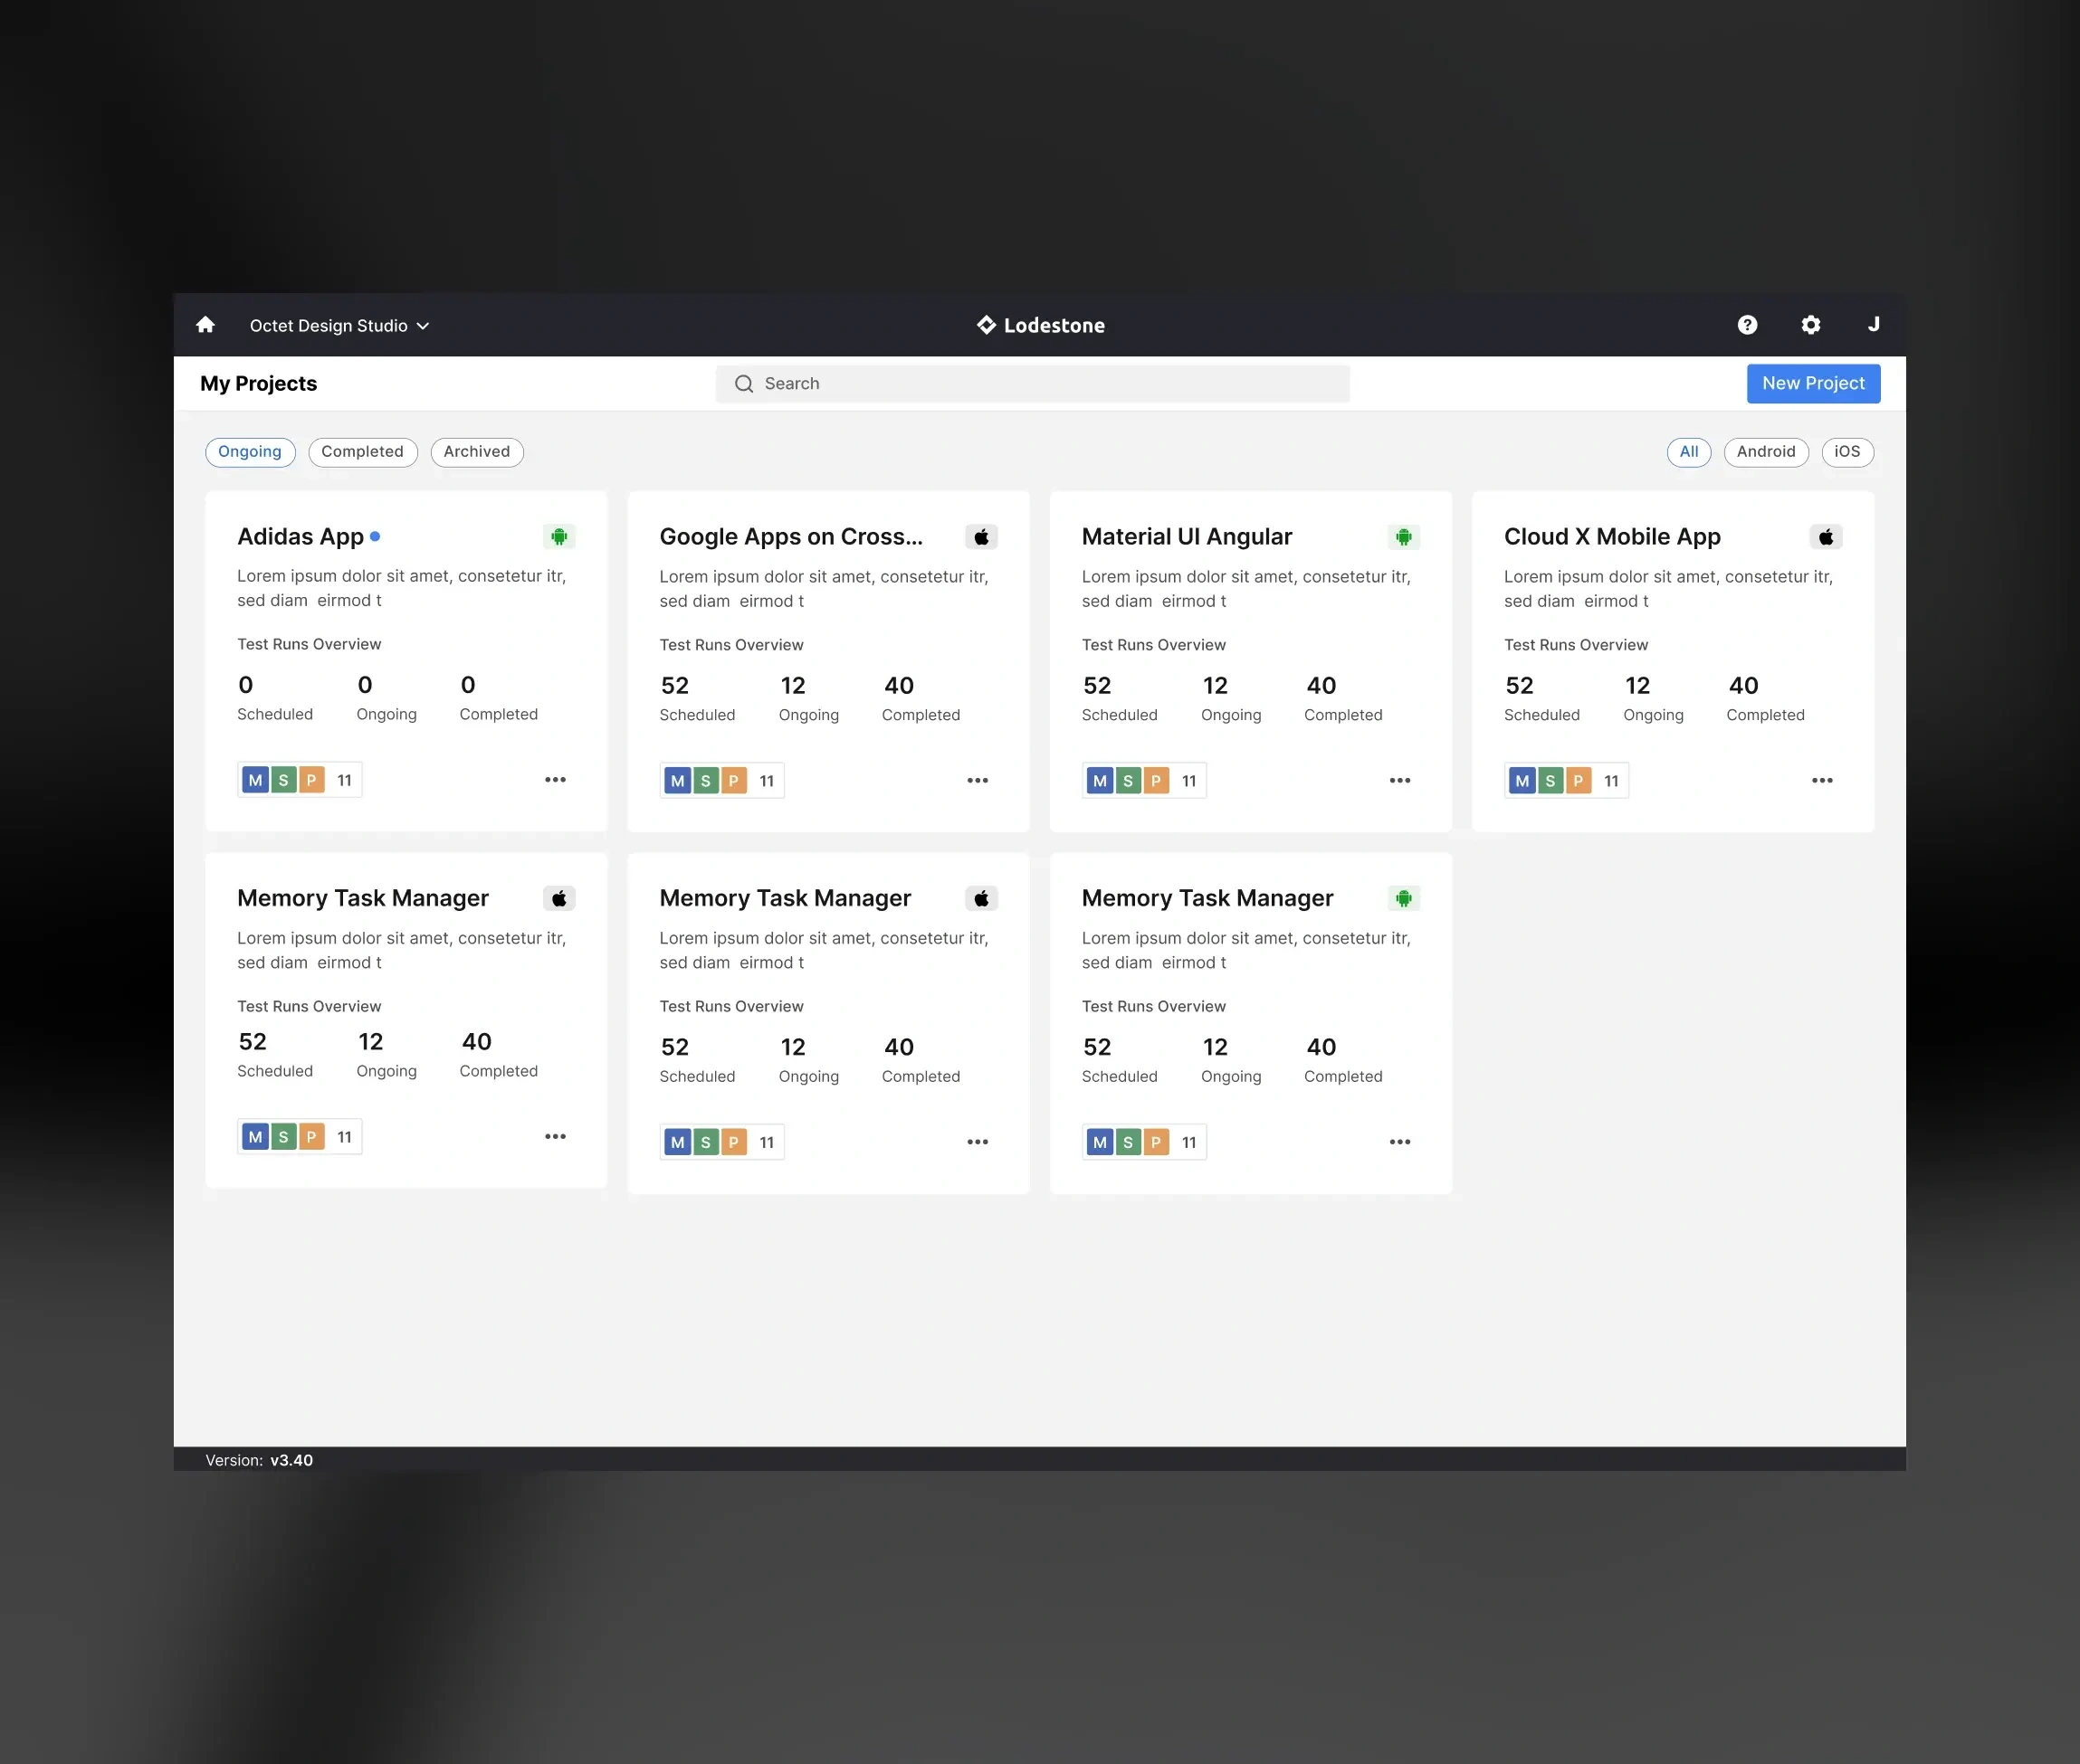Click inside the Search field

tap(1034, 383)
